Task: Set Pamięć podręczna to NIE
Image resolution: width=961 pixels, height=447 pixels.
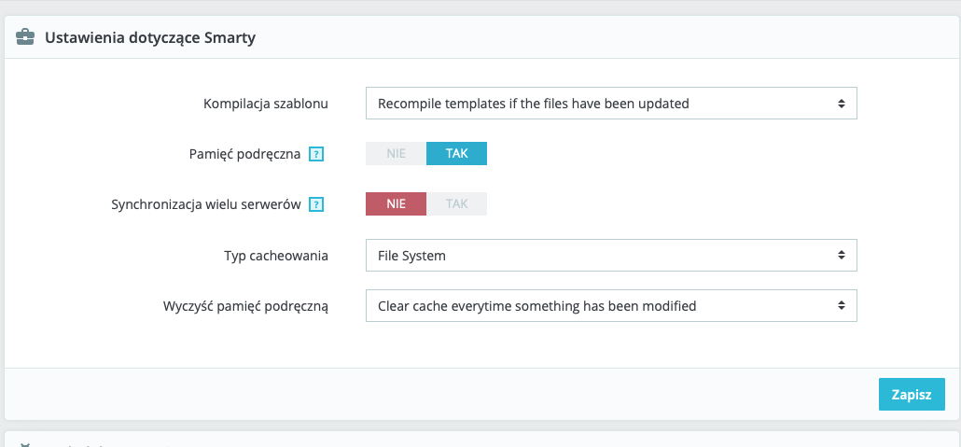Action: pyautogui.click(x=396, y=153)
